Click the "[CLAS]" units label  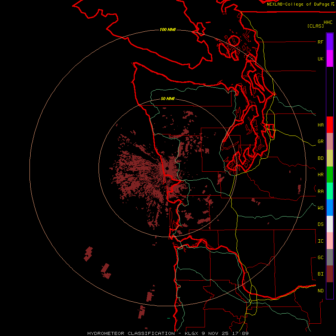pyautogui.click(x=315, y=26)
